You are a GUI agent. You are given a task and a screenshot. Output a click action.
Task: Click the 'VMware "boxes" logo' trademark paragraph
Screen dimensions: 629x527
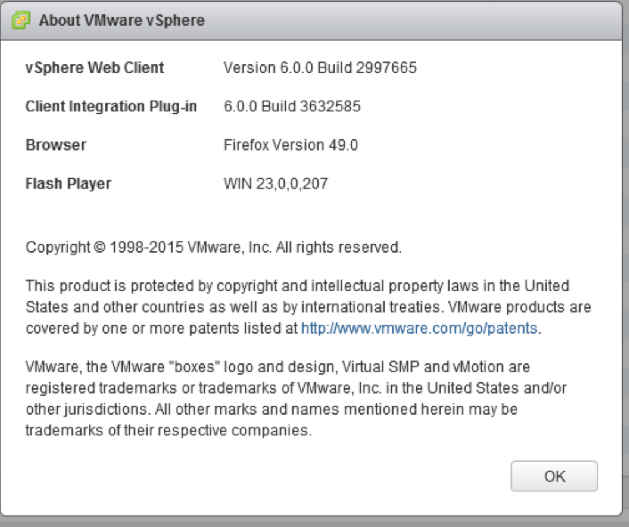[296, 398]
